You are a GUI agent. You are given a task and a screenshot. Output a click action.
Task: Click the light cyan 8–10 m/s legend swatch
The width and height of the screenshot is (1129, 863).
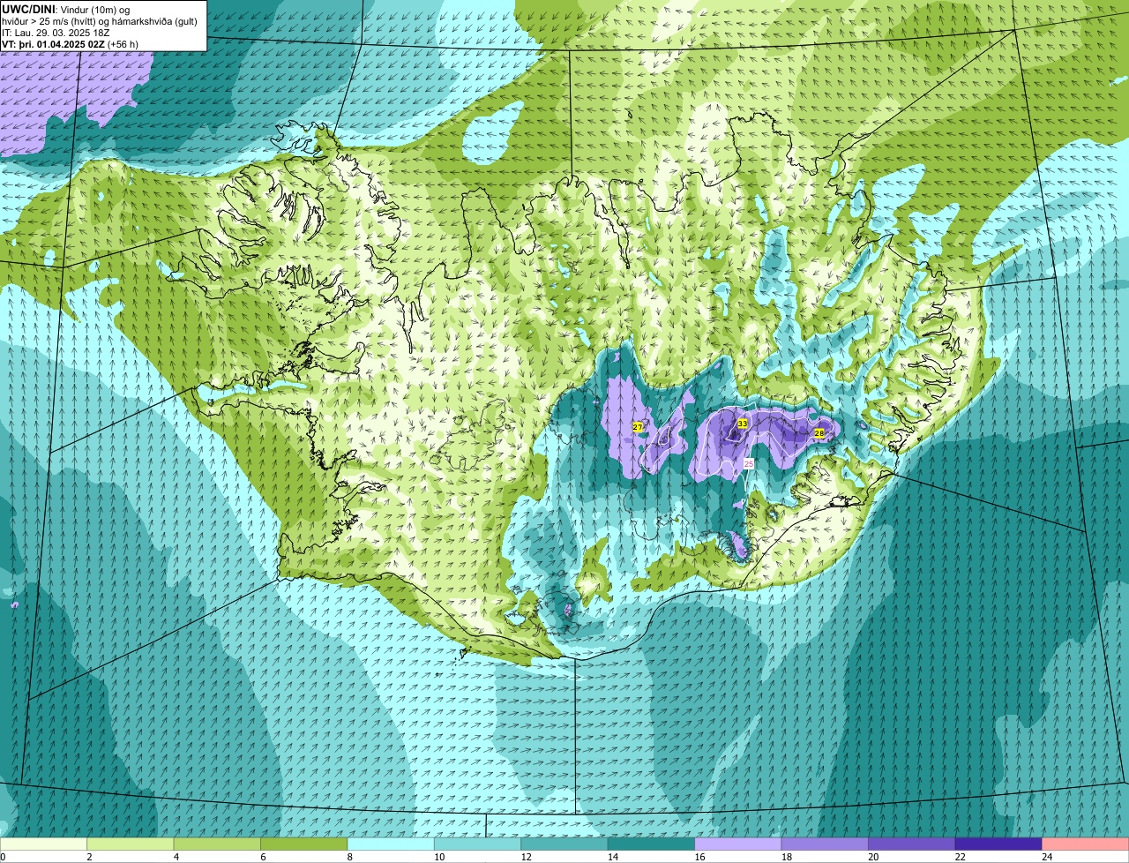pos(392,844)
